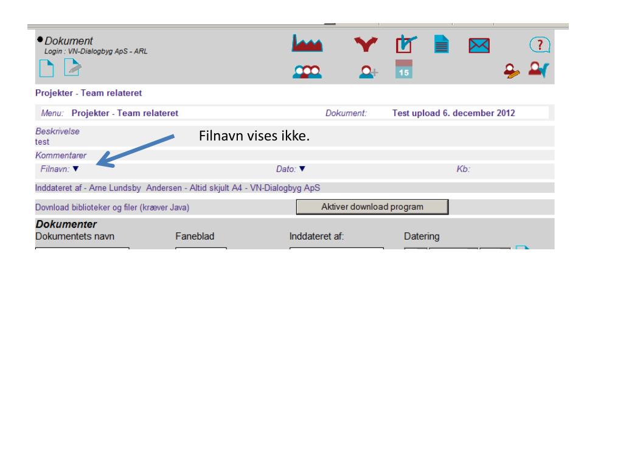This screenshot has height=467, width=623.
Task: Open the three-person team group icon
Action: pyautogui.click(x=307, y=72)
